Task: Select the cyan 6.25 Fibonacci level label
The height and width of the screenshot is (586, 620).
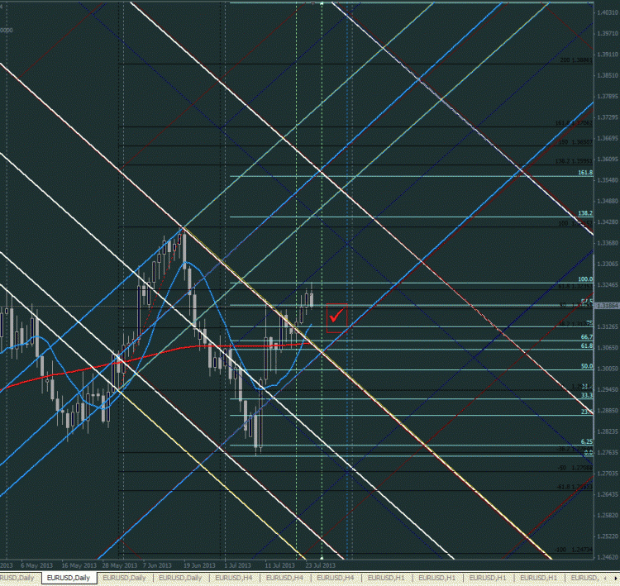Action: [587, 441]
